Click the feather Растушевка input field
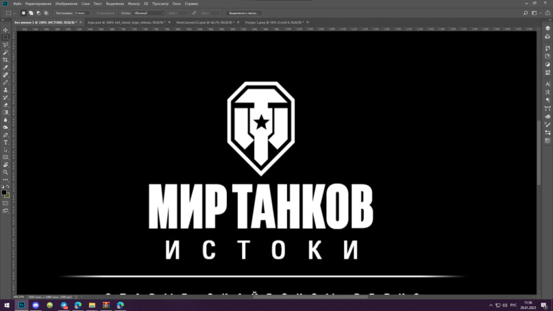Screen dimensions: 553x311 click(x=82, y=13)
